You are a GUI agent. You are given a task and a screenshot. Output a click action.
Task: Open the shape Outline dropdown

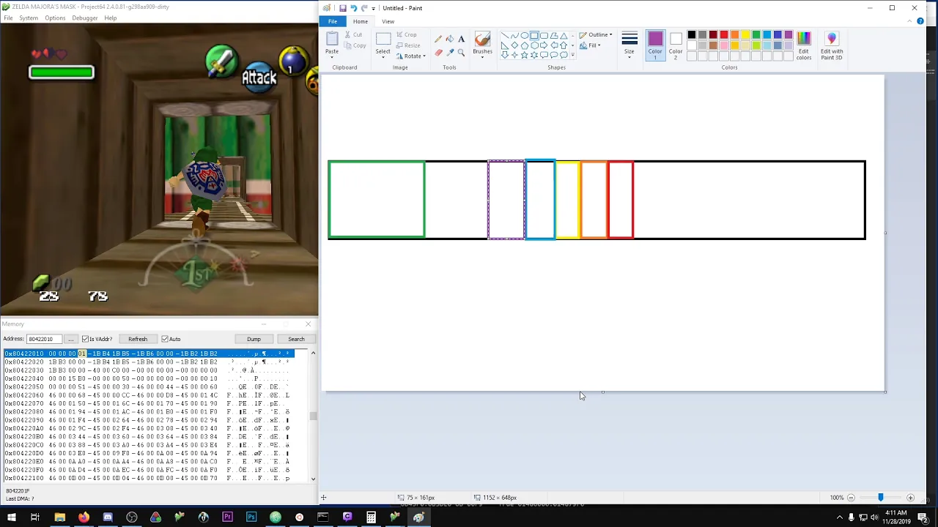(x=596, y=34)
